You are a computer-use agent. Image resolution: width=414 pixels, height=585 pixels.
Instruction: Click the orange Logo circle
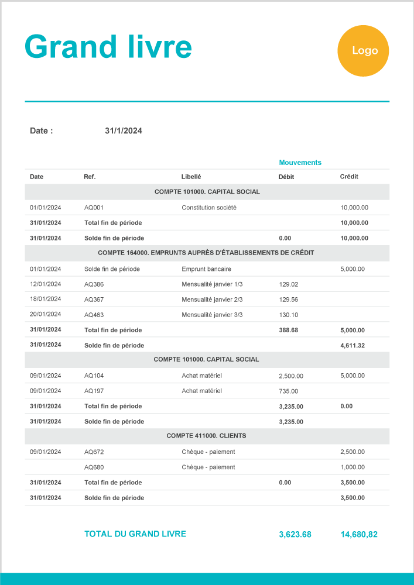(x=363, y=51)
